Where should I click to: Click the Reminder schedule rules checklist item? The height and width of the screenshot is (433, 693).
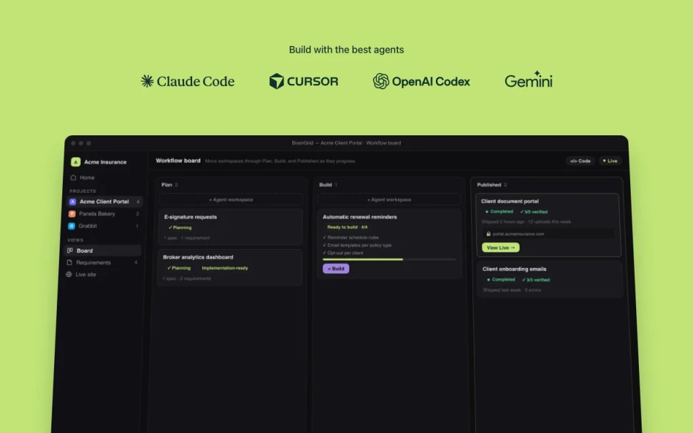(351, 237)
